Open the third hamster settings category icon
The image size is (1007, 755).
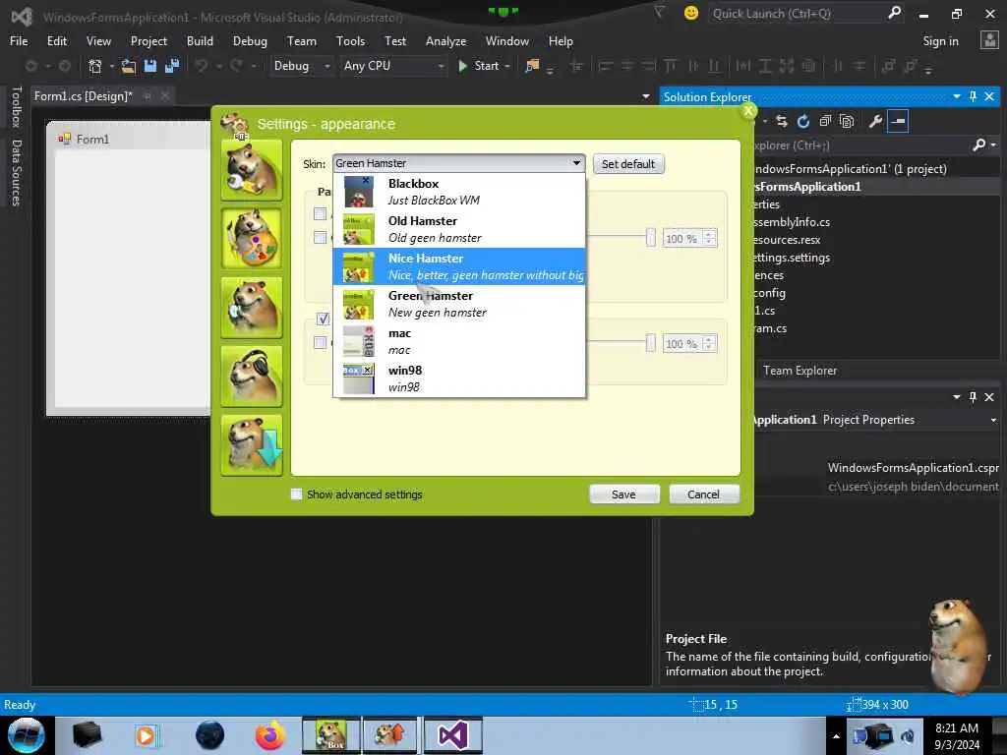252,308
